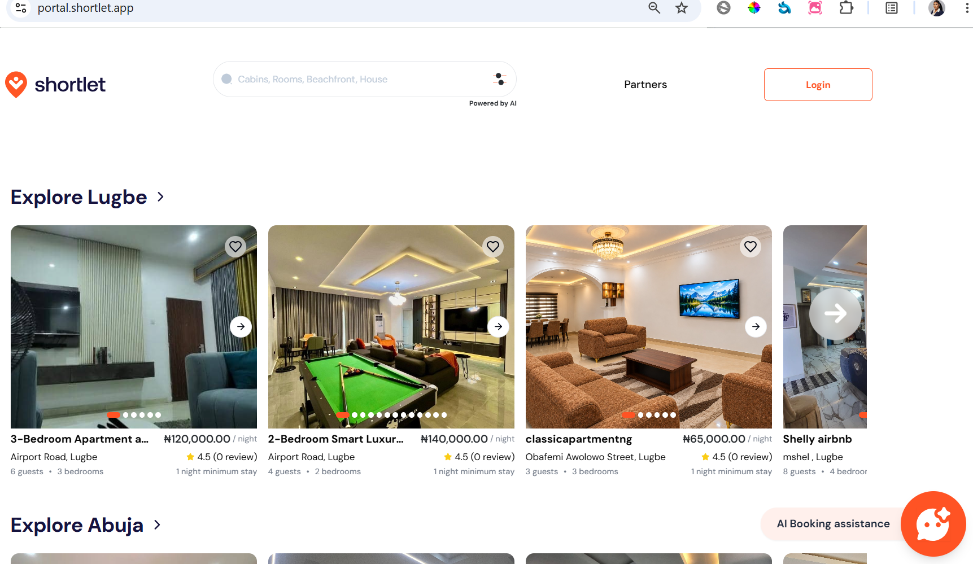973x564 pixels.
Task: Expand Explore Abuja with the chevron
Action: coord(158,525)
